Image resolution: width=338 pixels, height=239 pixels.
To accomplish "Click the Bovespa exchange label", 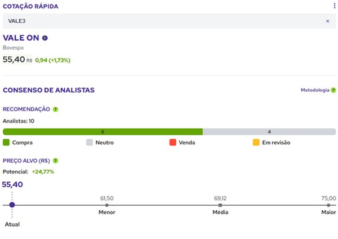I will point(13,48).
